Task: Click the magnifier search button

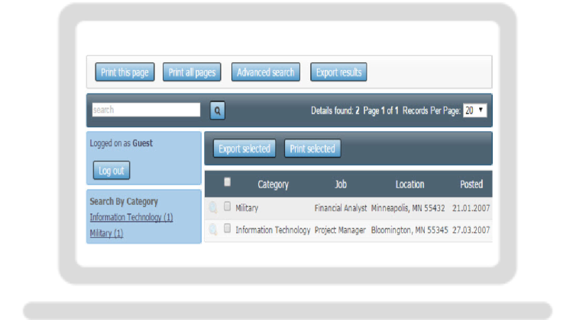Action: (x=218, y=110)
